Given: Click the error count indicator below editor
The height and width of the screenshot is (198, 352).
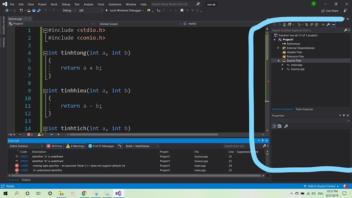Looking at the screenshot, I should 30,135.
